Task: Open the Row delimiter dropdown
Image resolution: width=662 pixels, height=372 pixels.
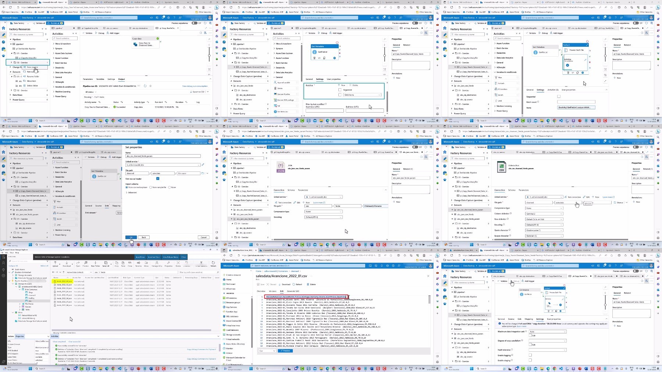Action: pos(544,219)
